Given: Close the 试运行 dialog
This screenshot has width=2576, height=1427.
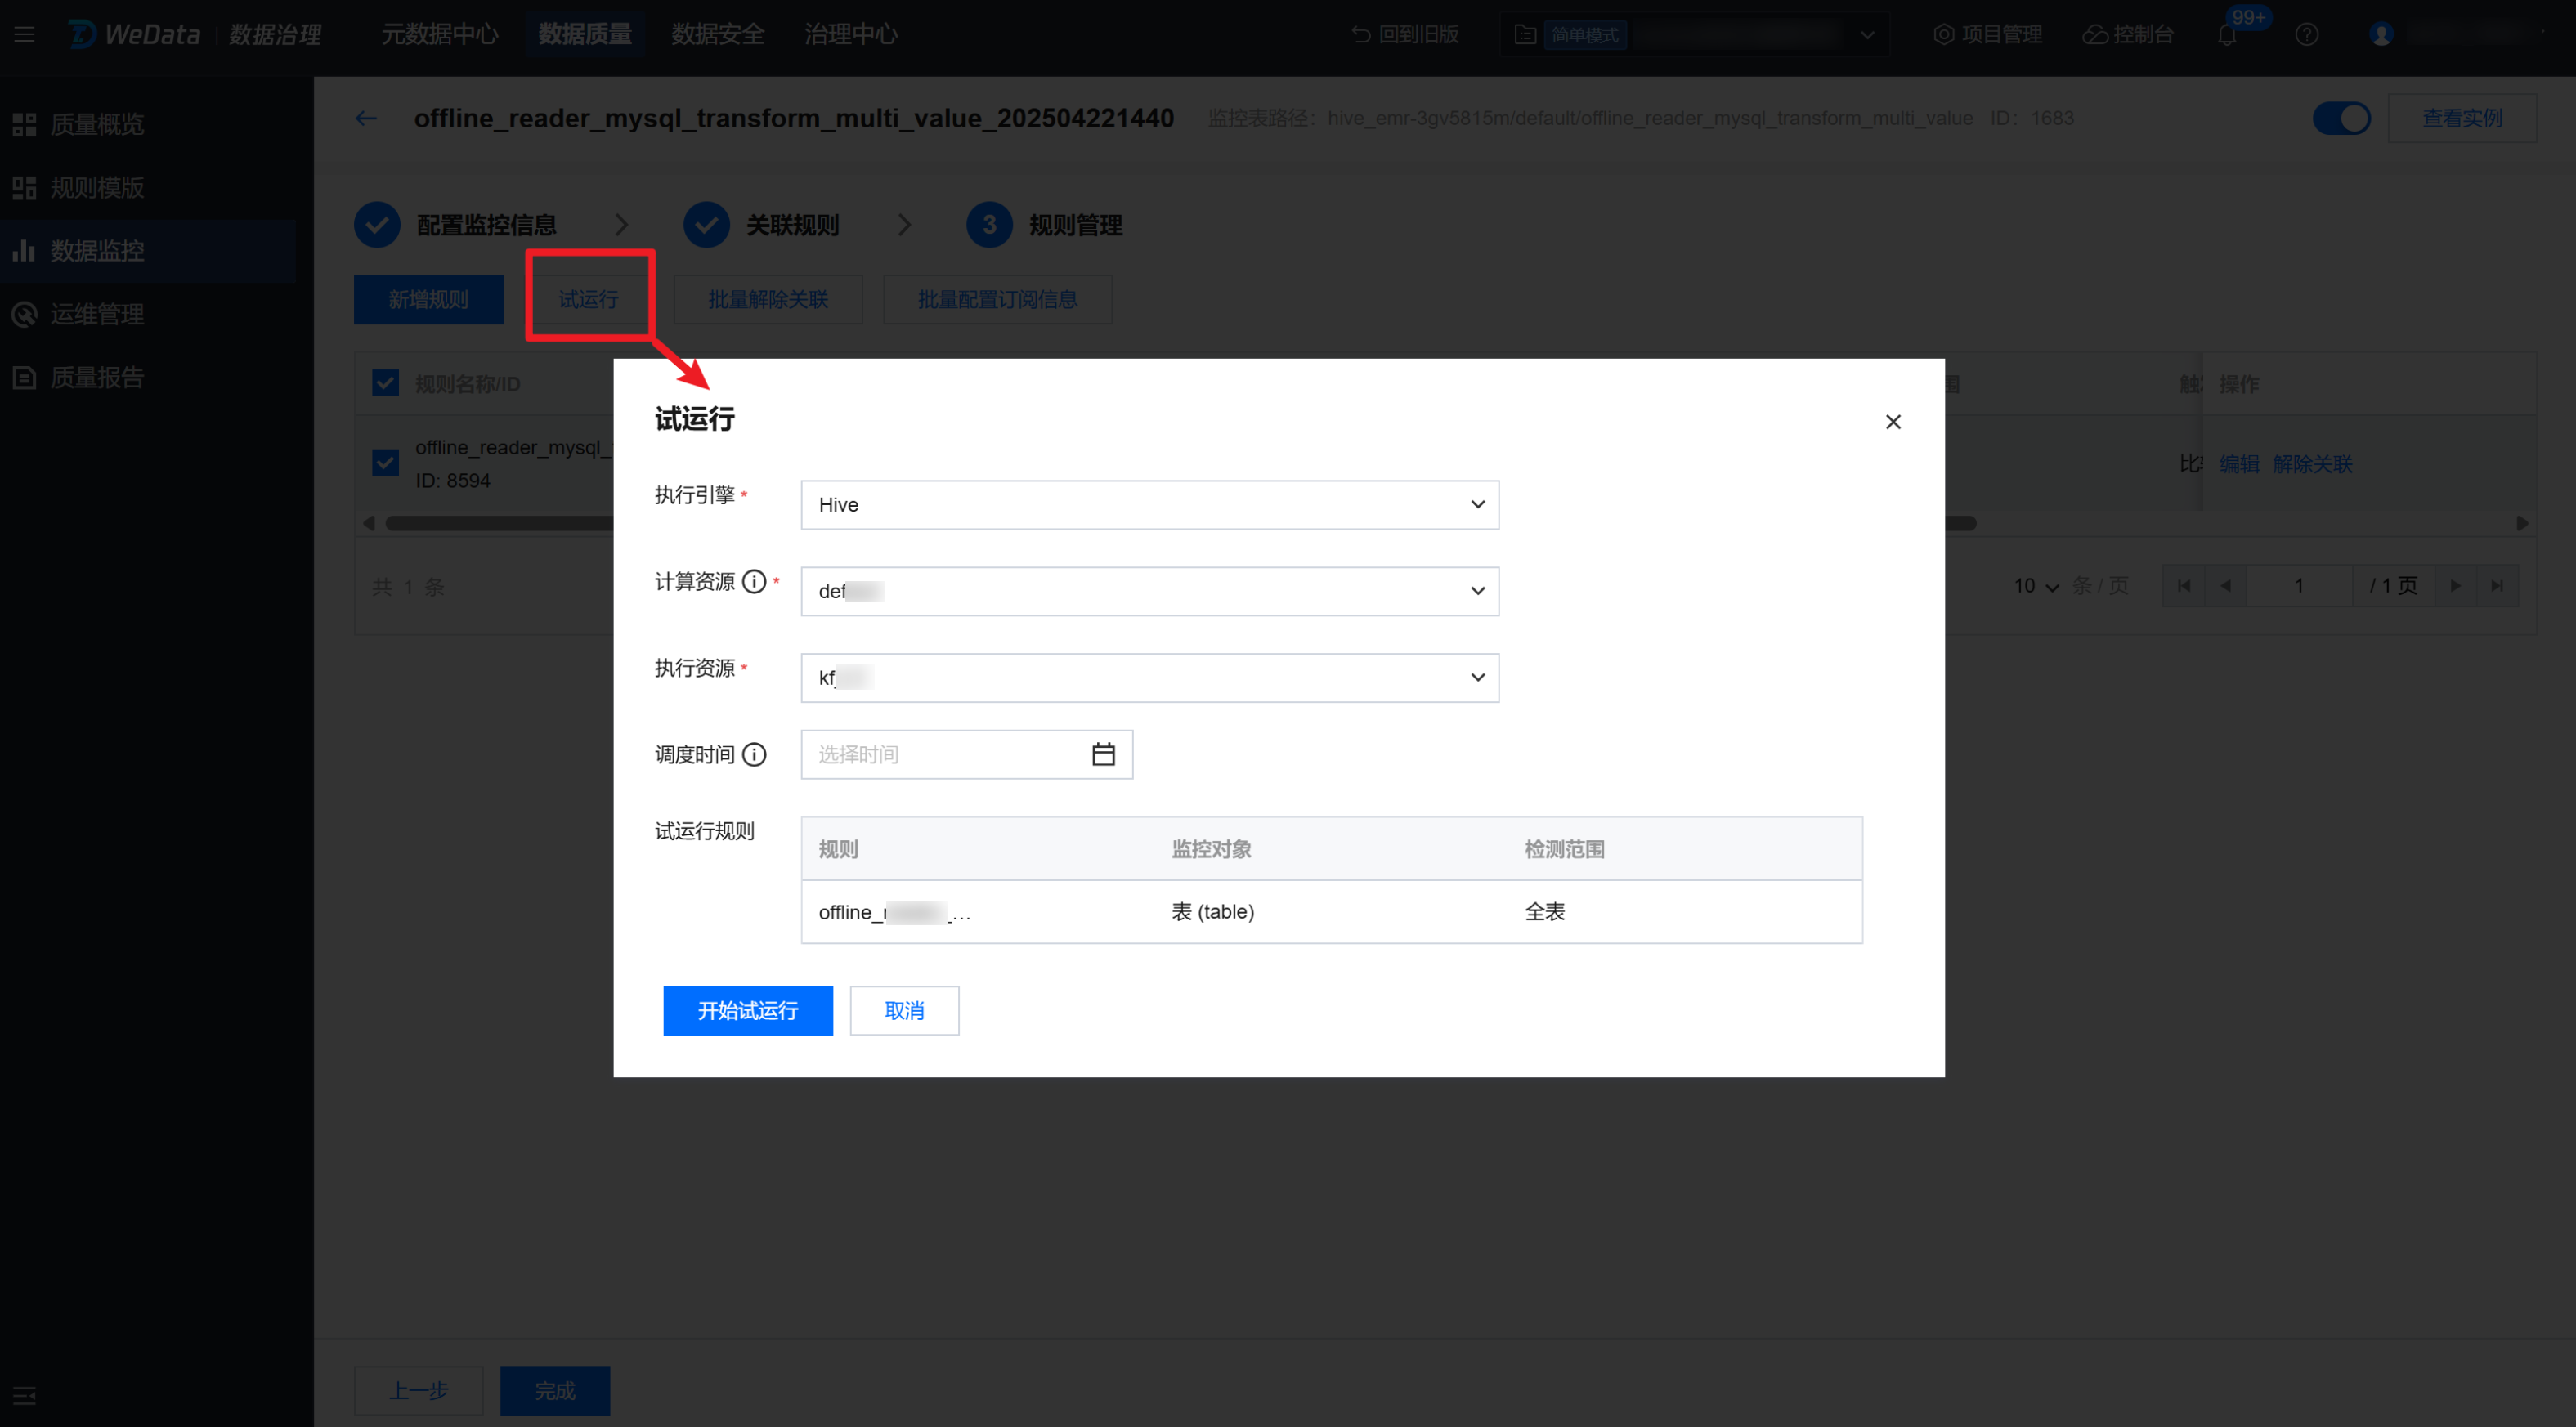Looking at the screenshot, I should point(1893,422).
